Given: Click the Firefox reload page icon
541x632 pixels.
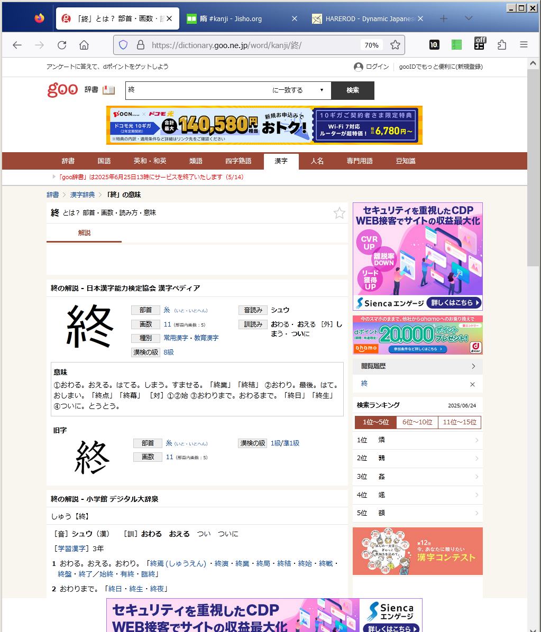Looking at the screenshot, I should point(62,45).
